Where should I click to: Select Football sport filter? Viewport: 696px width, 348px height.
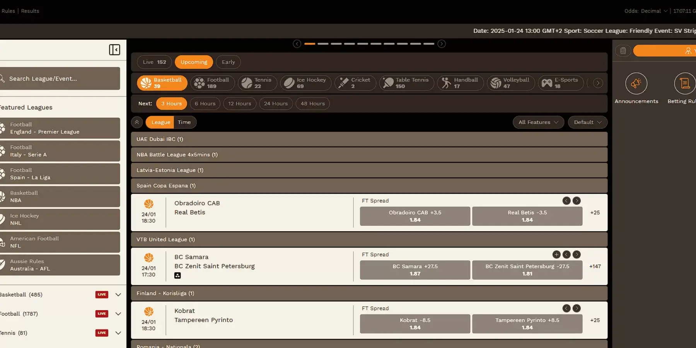pyautogui.click(x=212, y=83)
